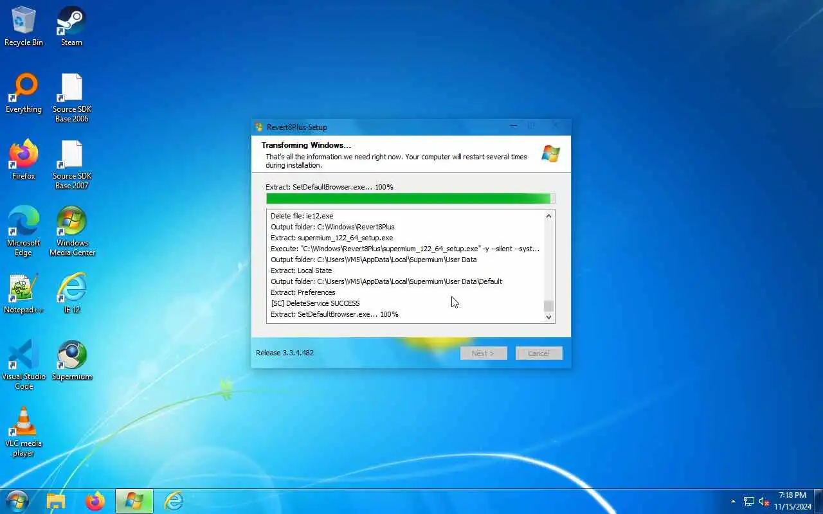Select the Everything search desktop icon
Viewport: 823px width, 514px height.
24,94
